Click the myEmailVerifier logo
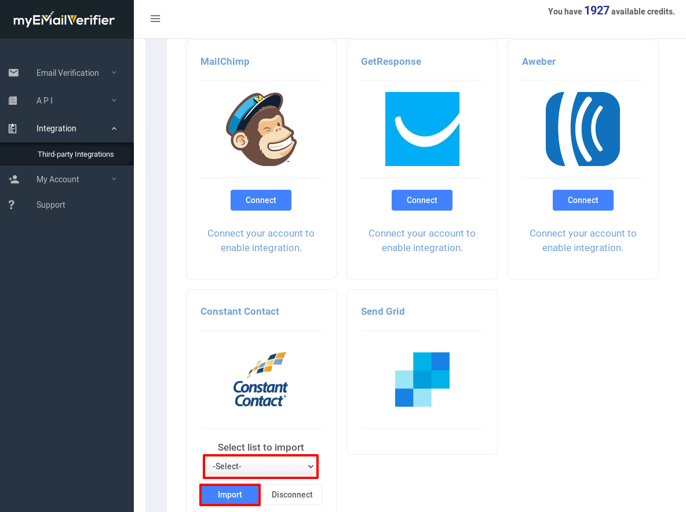 64,19
